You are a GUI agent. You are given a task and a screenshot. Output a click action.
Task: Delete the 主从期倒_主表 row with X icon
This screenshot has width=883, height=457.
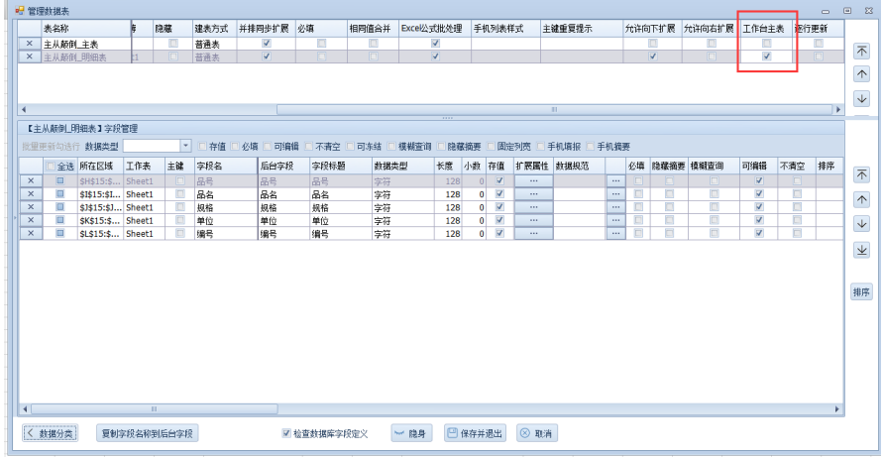[29, 45]
